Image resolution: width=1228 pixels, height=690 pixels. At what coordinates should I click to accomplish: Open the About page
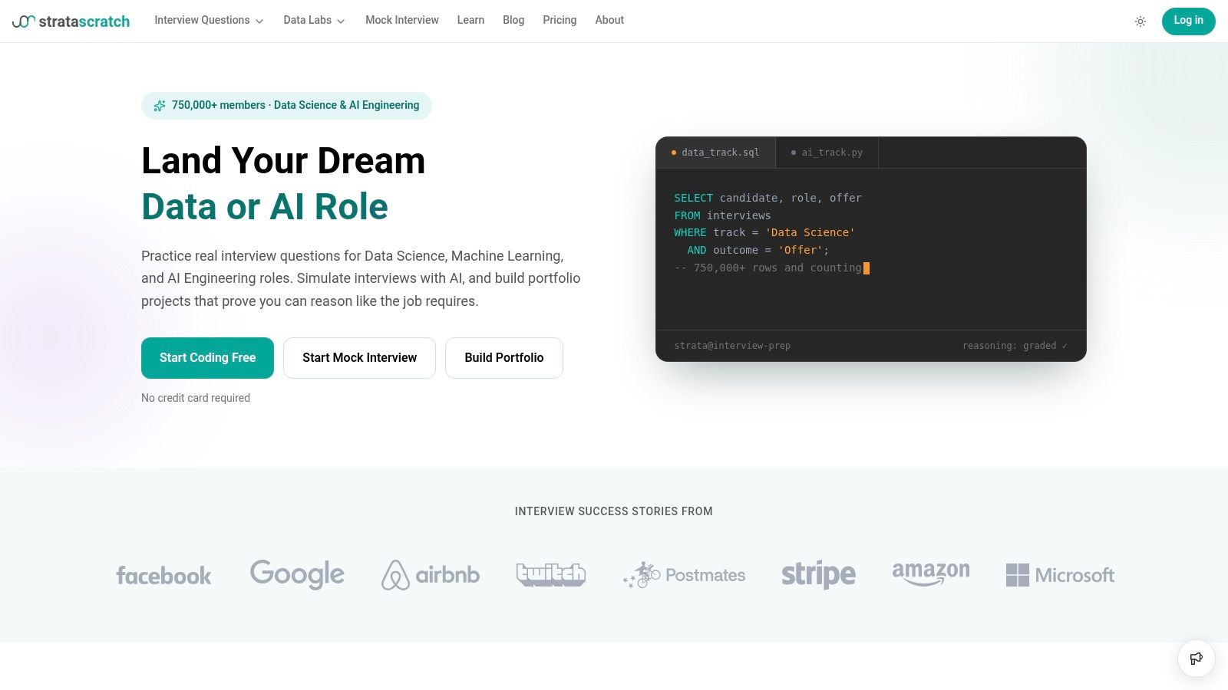[609, 21]
